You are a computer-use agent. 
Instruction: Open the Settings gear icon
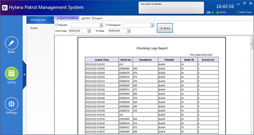[11, 104]
